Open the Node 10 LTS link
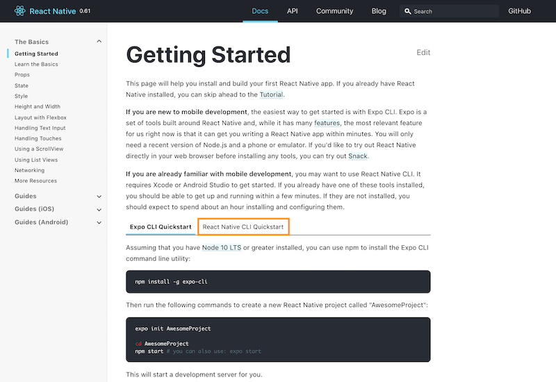 coord(222,248)
